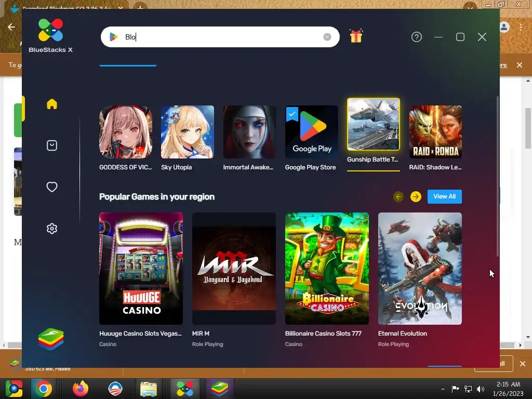
Task: Close the Chrome downloads bar
Action: point(523,364)
